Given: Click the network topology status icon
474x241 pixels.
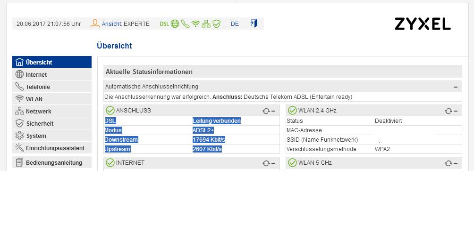Looking at the screenshot, I should tap(206, 24).
